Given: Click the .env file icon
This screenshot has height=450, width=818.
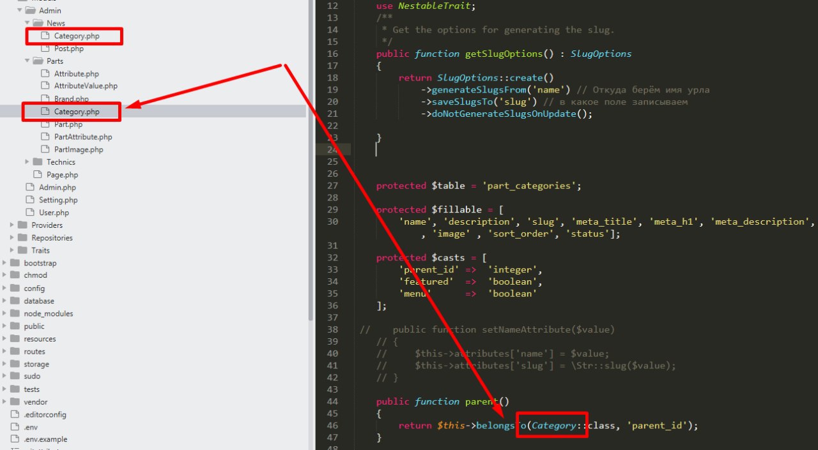Looking at the screenshot, I should pyautogui.click(x=15, y=427).
